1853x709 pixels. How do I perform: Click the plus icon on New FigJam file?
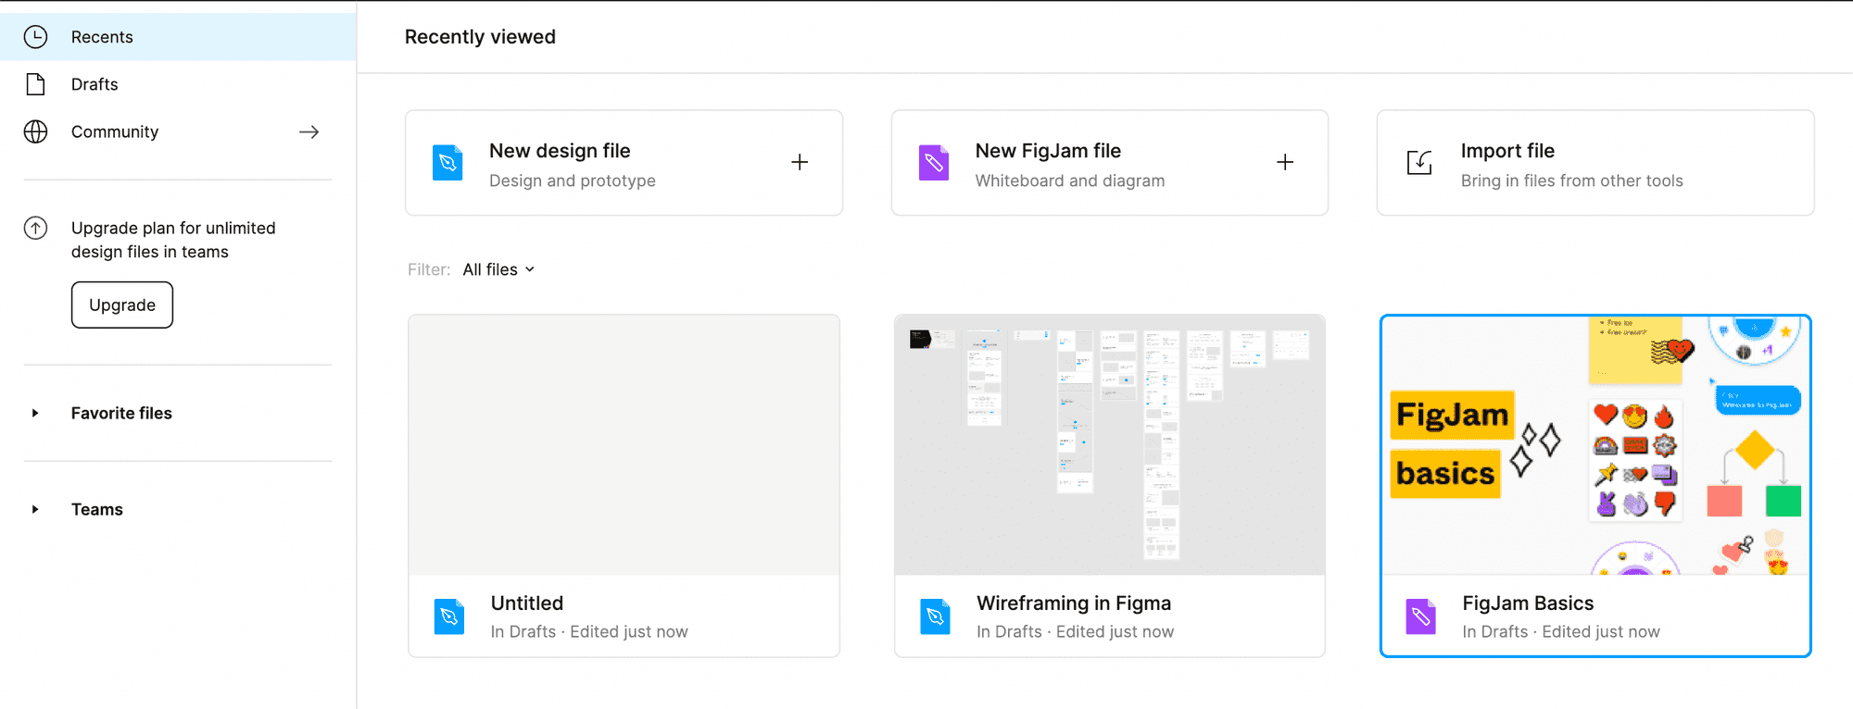(x=1285, y=162)
